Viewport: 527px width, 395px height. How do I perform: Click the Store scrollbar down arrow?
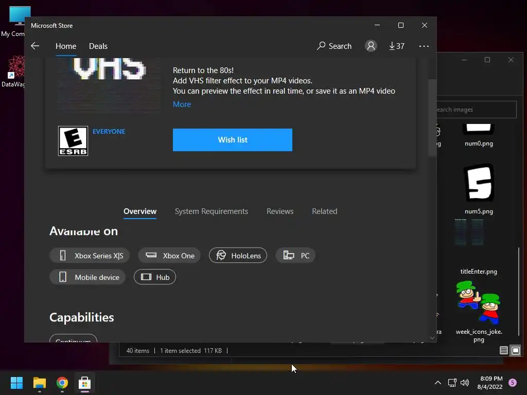click(432, 337)
